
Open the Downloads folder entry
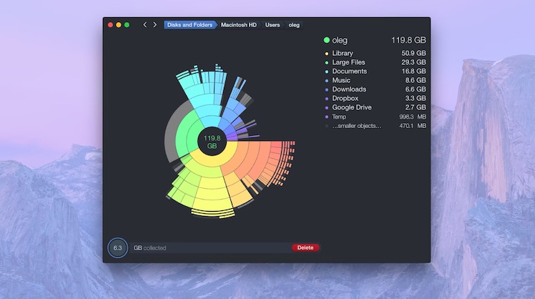[349, 89]
